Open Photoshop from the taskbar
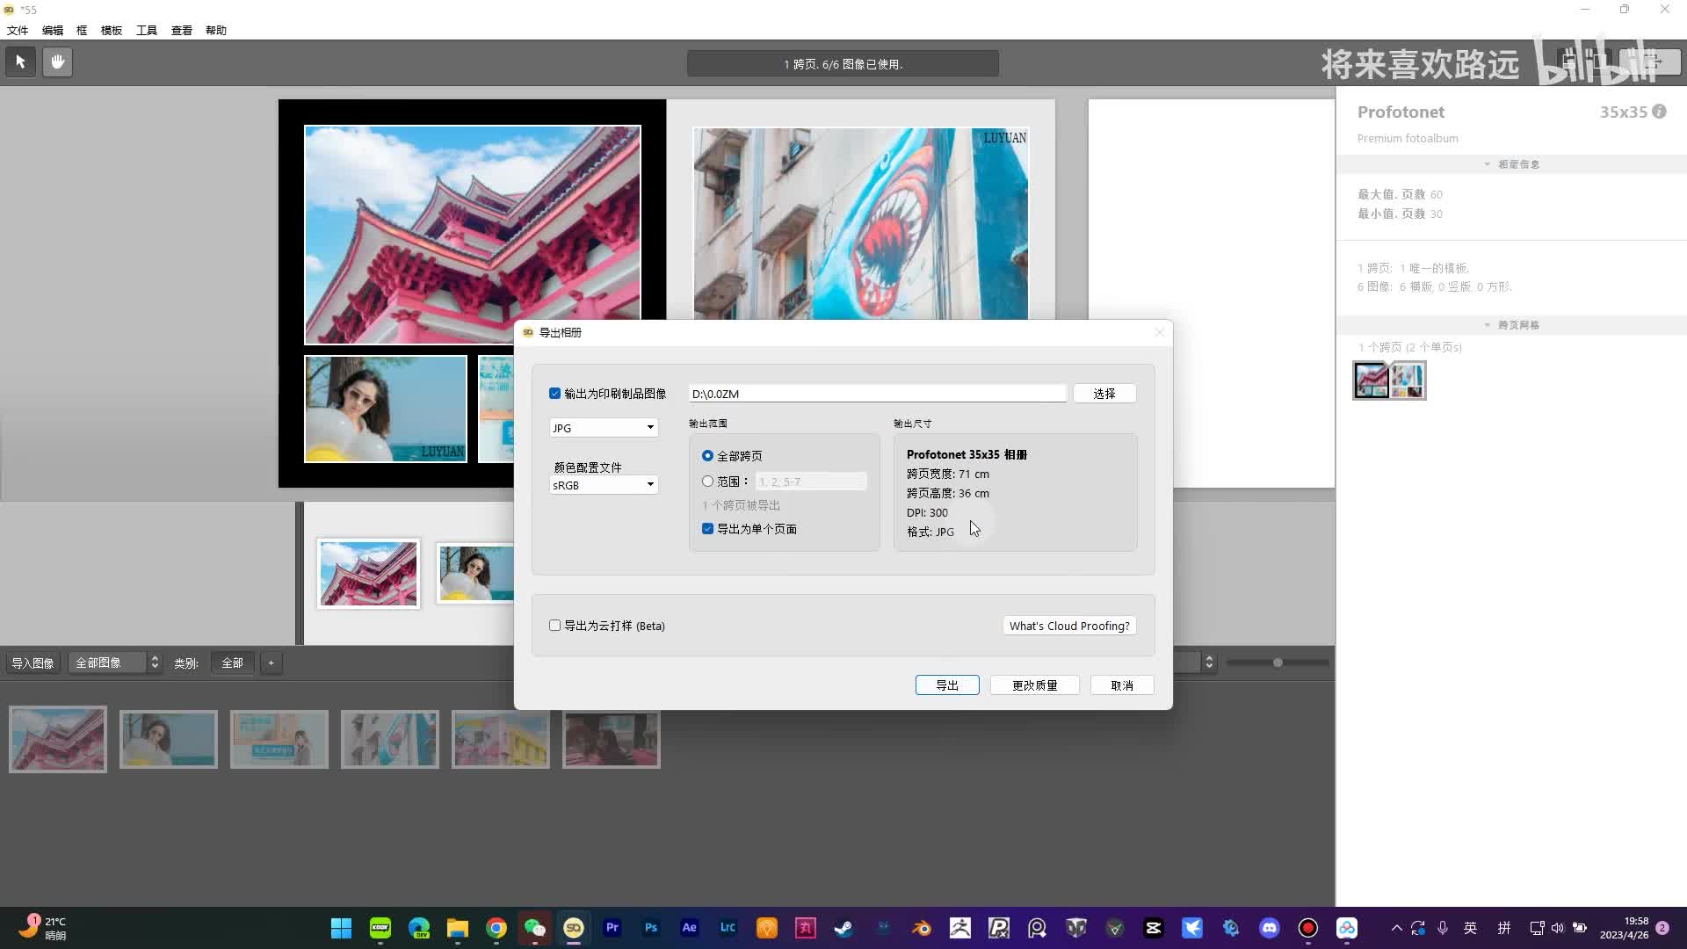The image size is (1687, 949). [650, 928]
